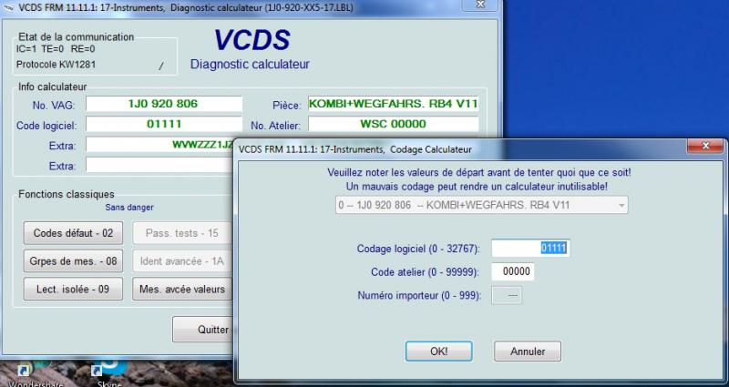Open Lect. isolée - 09
This screenshot has width=729, height=387.
click(73, 289)
